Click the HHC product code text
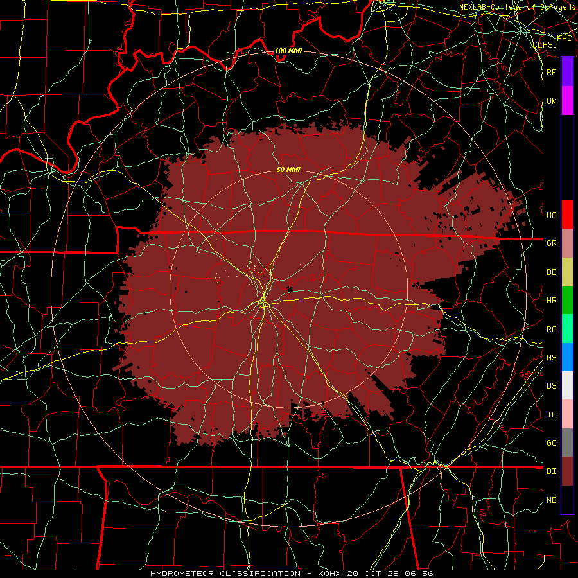The width and height of the screenshot is (578, 578). (x=564, y=39)
